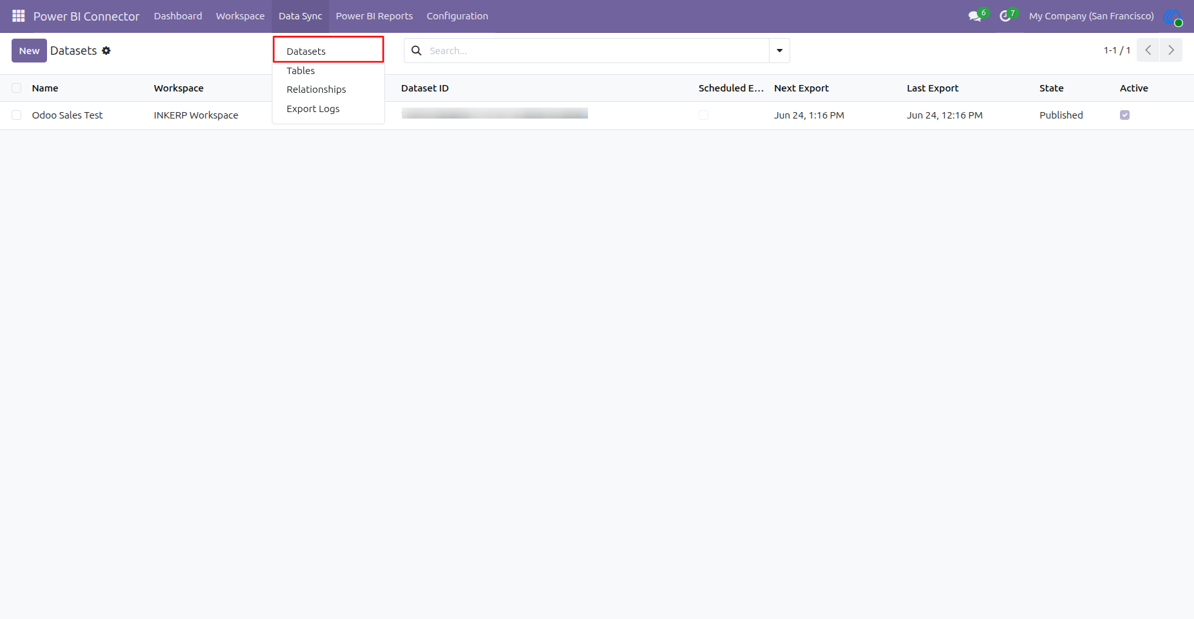1194x619 pixels.
Task: Open Export Logs from the dropdown menu
Action: pyautogui.click(x=328, y=109)
